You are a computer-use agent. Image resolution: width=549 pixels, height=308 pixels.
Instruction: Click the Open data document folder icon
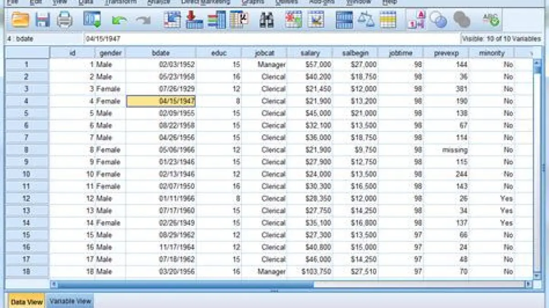click(x=20, y=20)
